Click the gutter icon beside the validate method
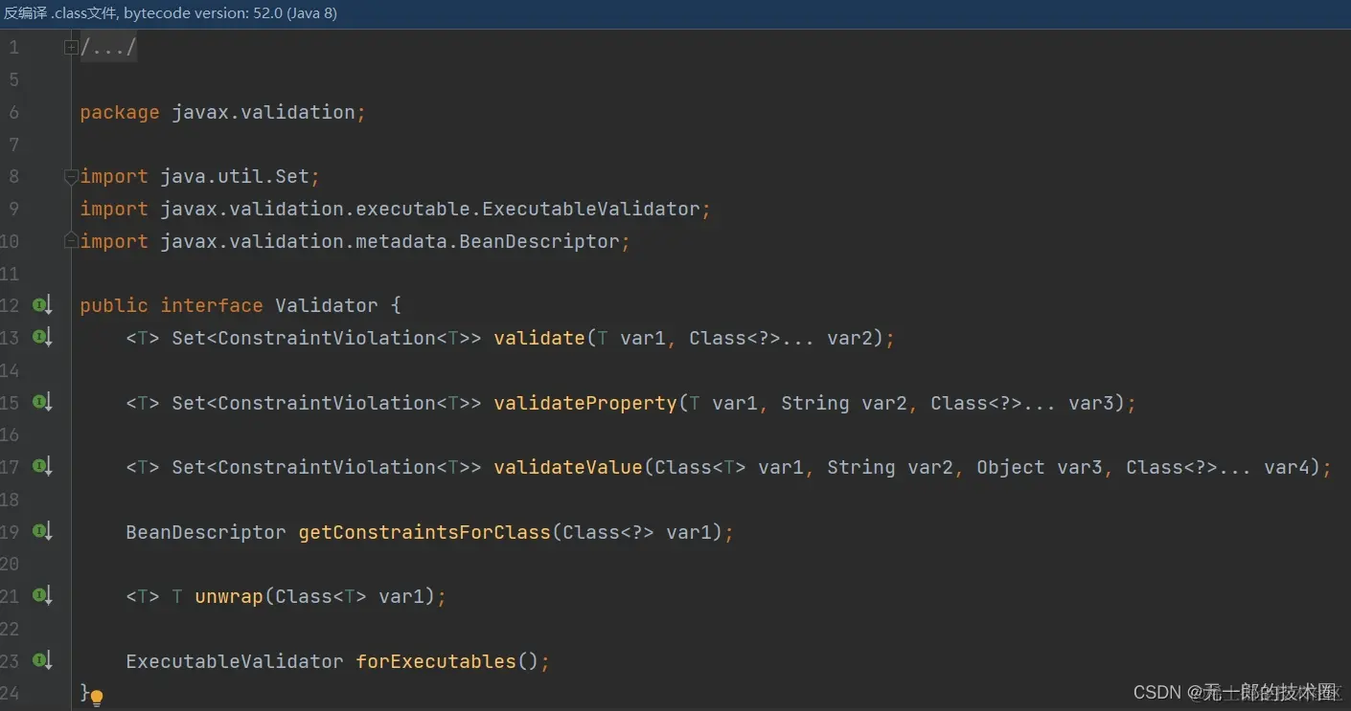1351x711 pixels. tap(41, 338)
